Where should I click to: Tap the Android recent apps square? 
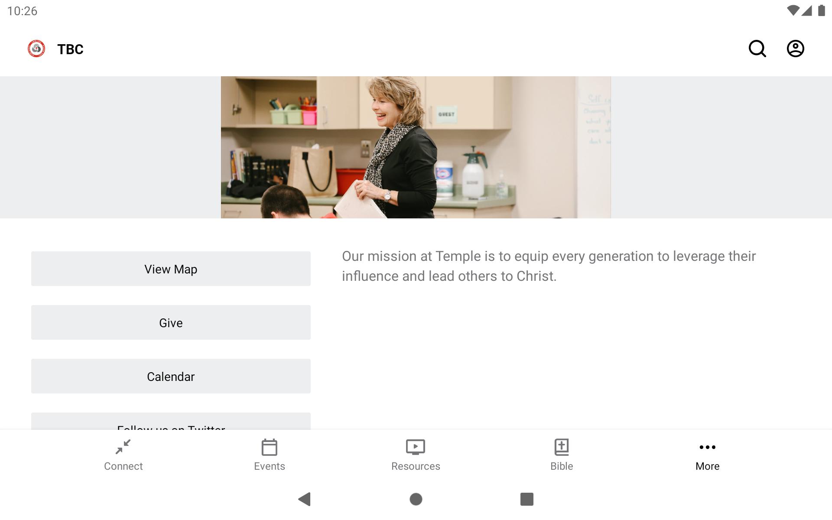pos(527,499)
